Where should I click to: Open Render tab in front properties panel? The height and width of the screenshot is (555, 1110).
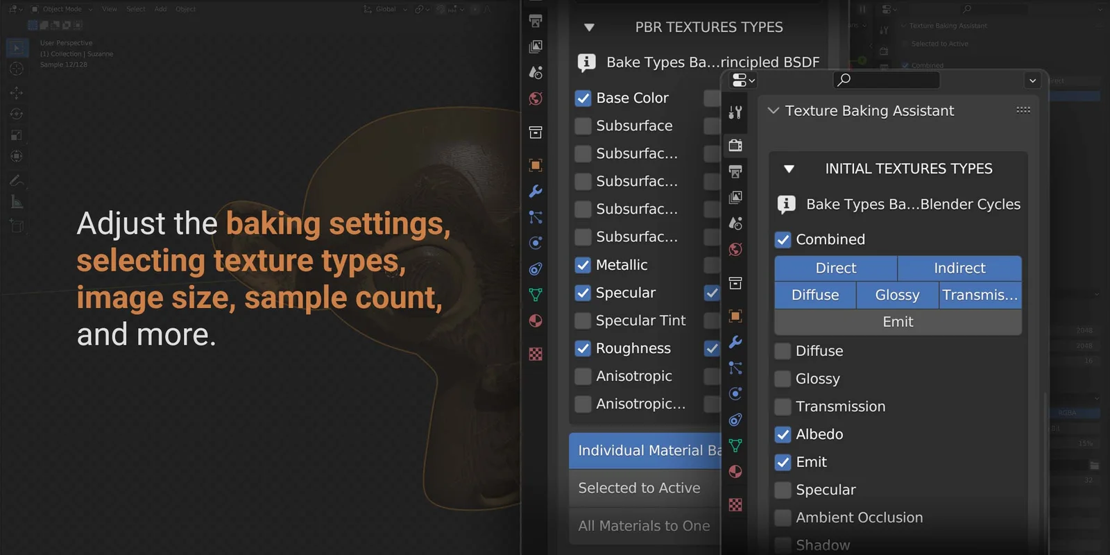point(735,146)
